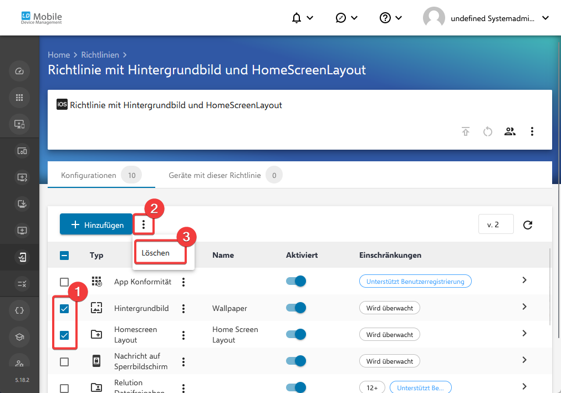Toggle the select-all header checkbox
Screen dimensions: 561x393
click(64, 256)
